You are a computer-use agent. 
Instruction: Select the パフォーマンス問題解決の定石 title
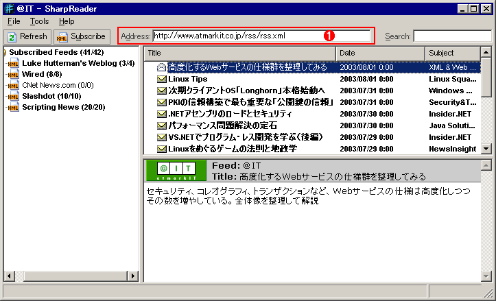point(222,125)
